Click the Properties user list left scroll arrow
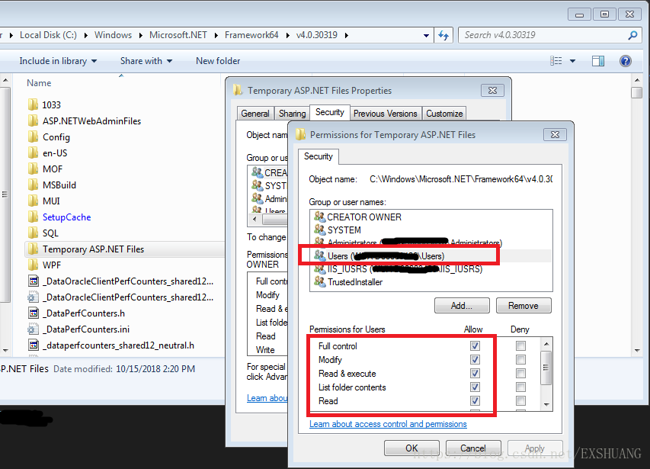Screen dimensions: 650x469 (255, 219)
